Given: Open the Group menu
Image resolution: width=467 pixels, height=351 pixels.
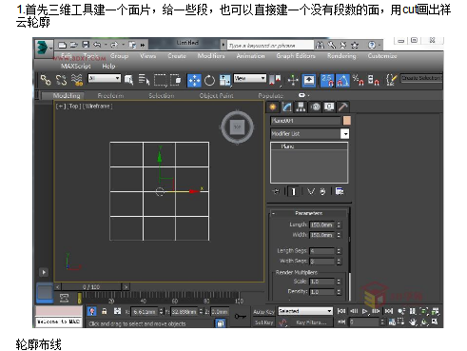Looking at the screenshot, I should (x=119, y=56).
